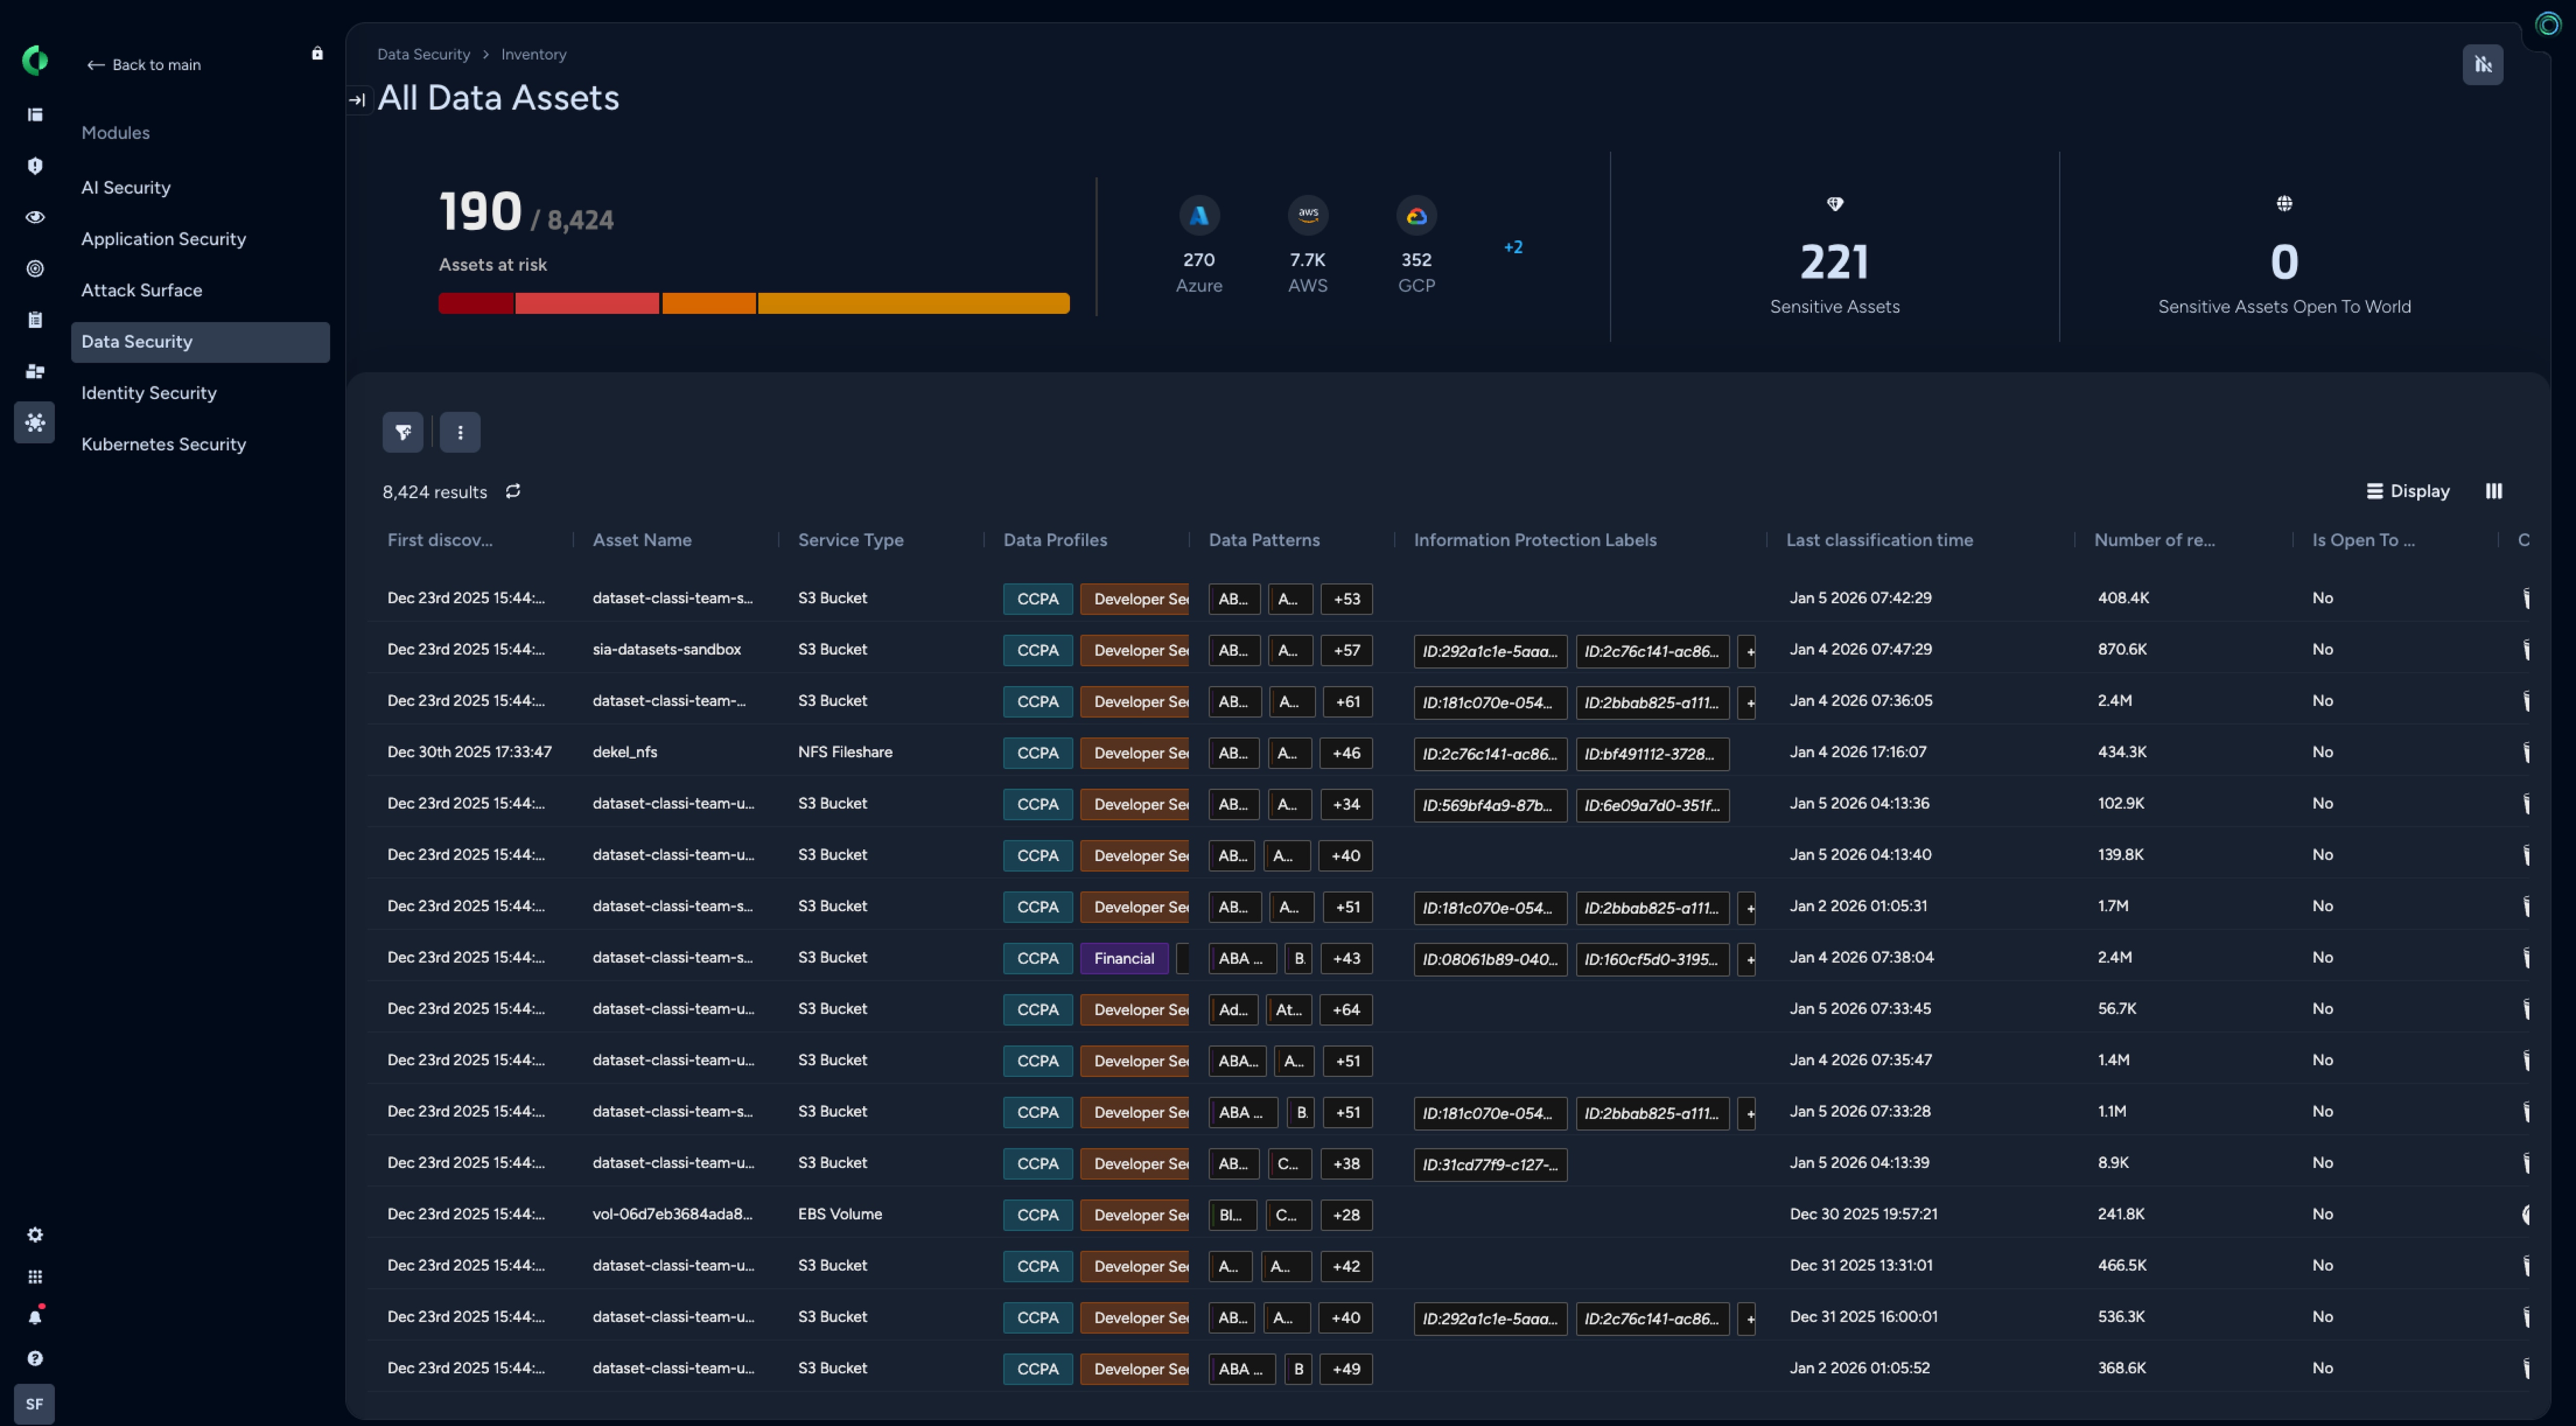Open the Display options dropdown

coord(2407,491)
